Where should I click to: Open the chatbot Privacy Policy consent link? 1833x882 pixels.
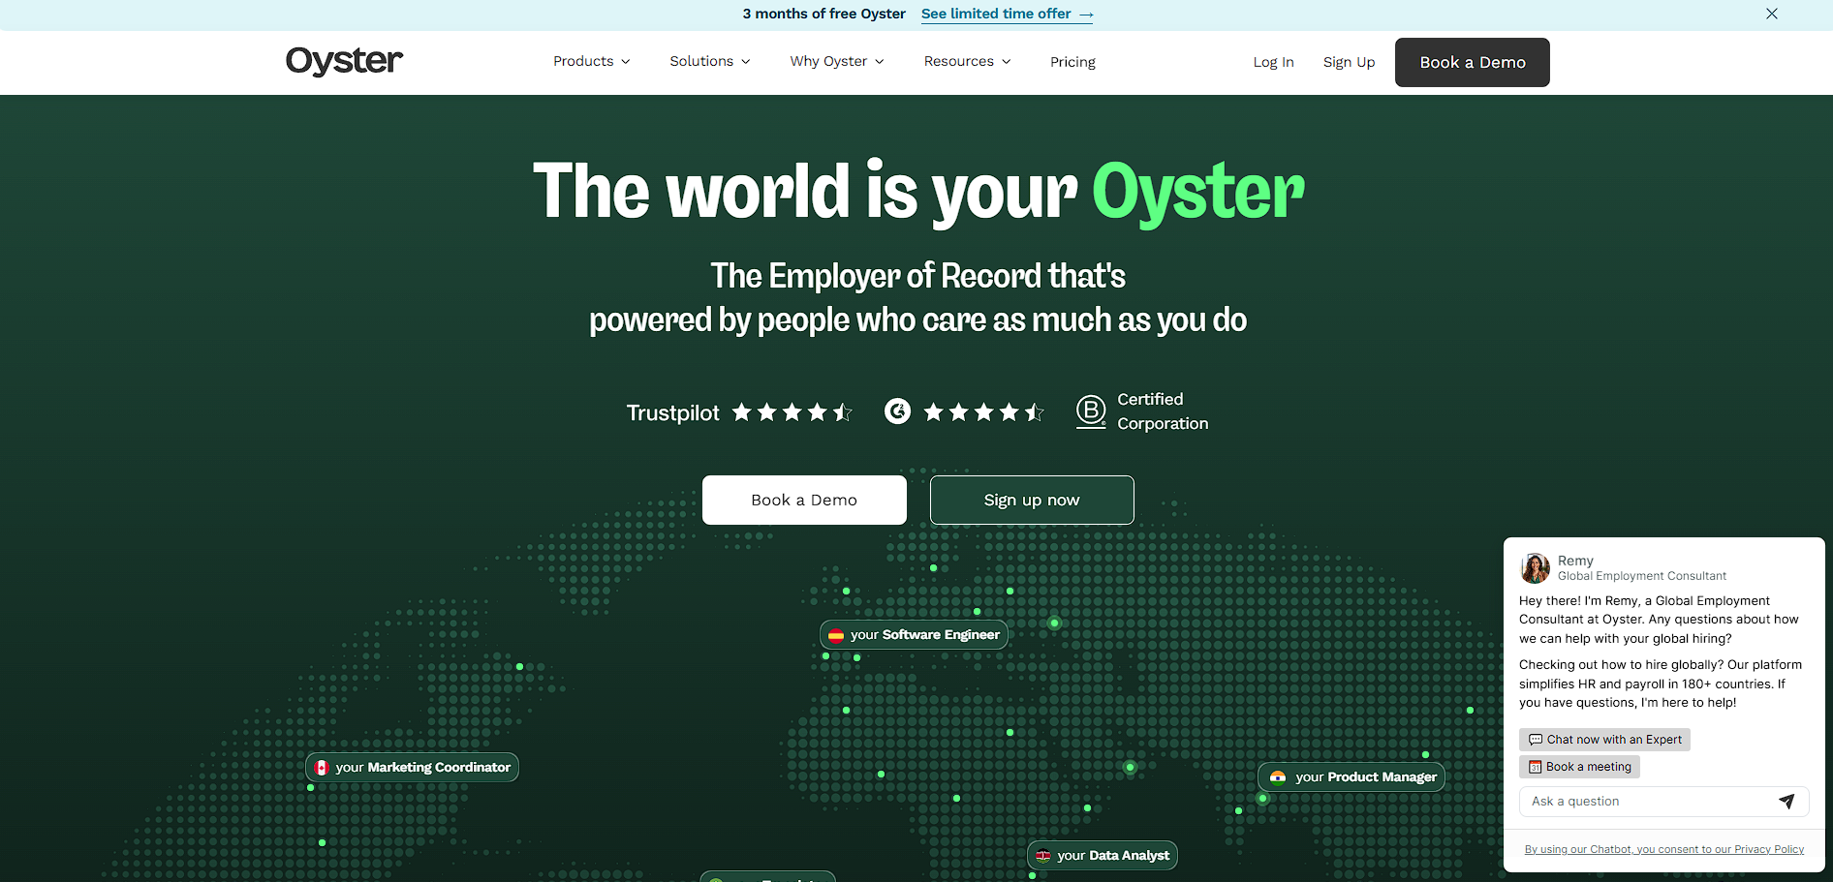pos(1663,849)
